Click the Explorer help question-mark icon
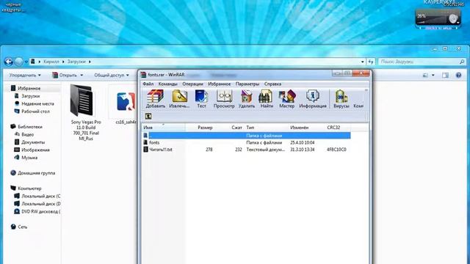This screenshot has width=470, height=264. pyautogui.click(x=458, y=75)
